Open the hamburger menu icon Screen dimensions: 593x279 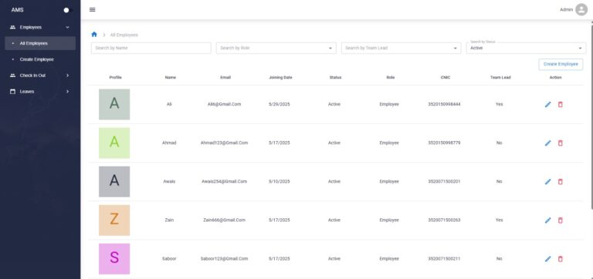click(93, 9)
